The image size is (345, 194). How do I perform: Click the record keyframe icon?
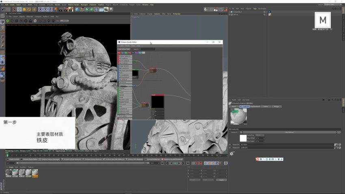pos(193,163)
